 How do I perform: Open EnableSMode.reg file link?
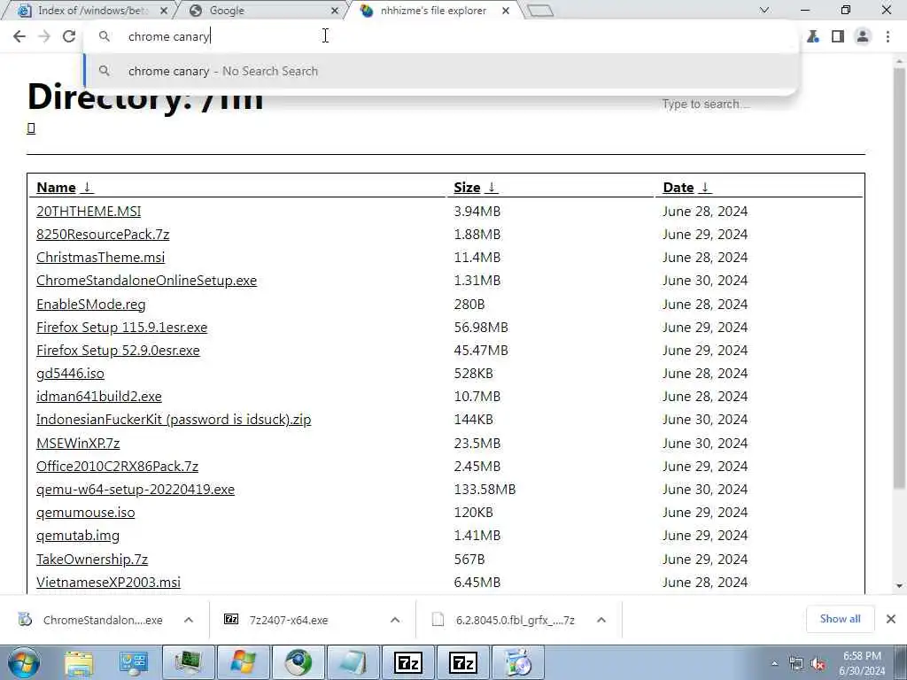click(x=91, y=305)
